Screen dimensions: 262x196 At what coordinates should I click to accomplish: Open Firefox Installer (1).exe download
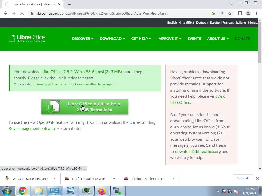point(145,179)
